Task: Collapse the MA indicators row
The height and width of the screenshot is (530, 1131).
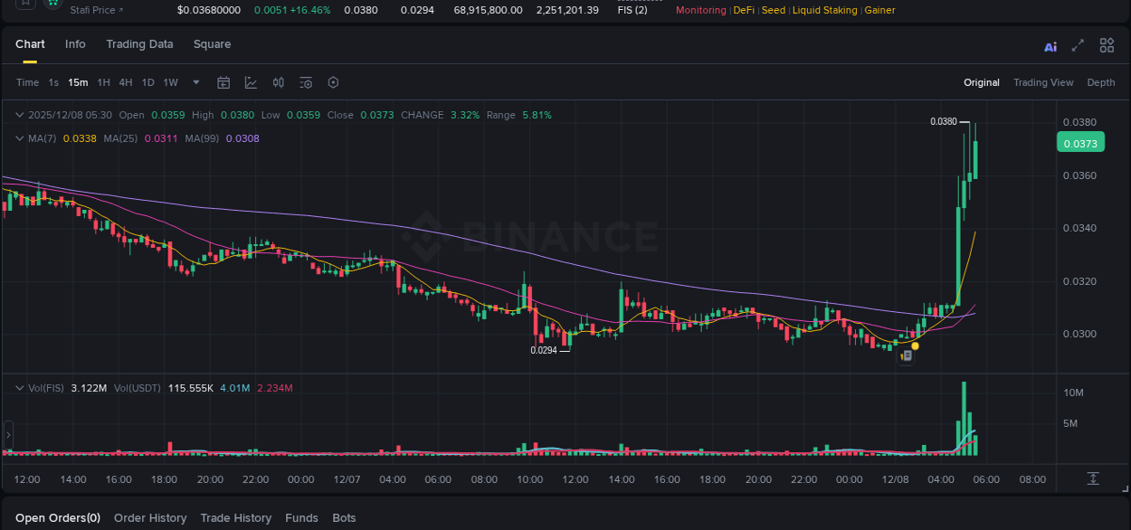Action: coord(19,138)
